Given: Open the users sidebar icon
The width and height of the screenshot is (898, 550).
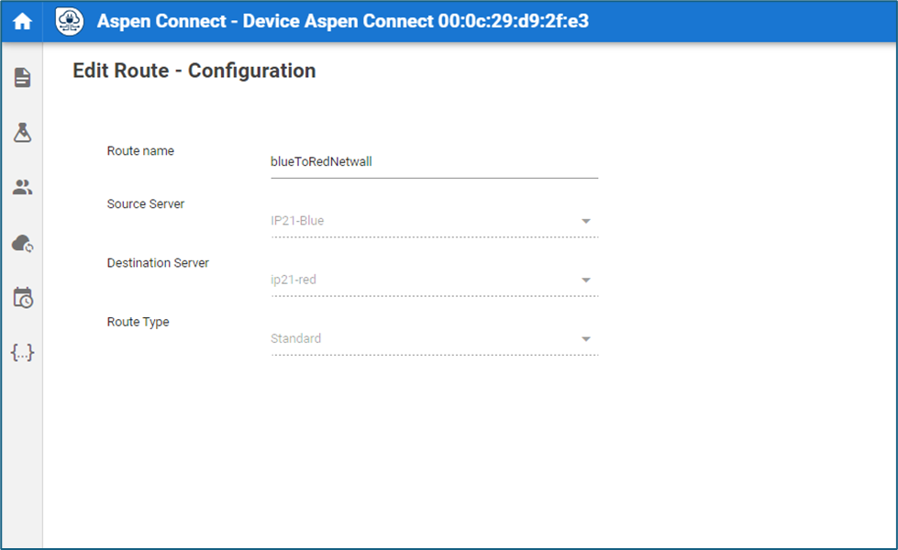Looking at the screenshot, I should coord(22,187).
